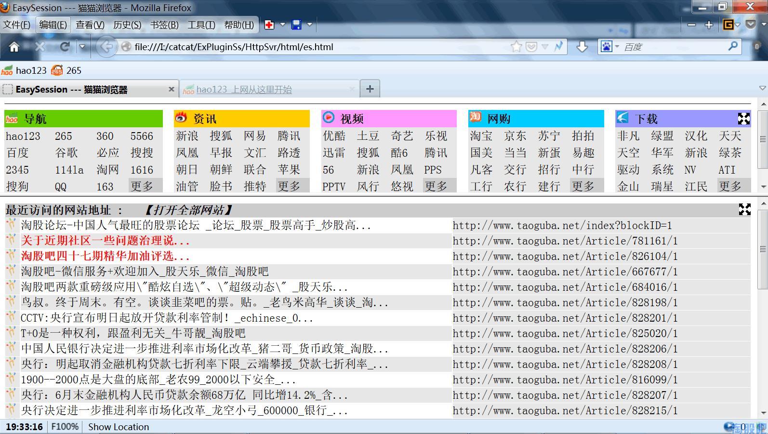Click the lower panel scrollbar down arrow
The height and width of the screenshot is (434, 768).
click(763, 413)
